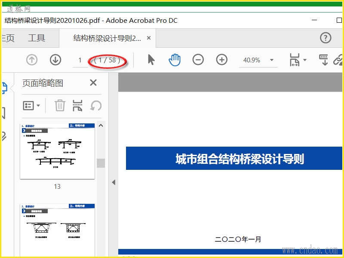Open the attachments paperclip sidebar icon
Screen dimensions: 344x258
click(4, 136)
